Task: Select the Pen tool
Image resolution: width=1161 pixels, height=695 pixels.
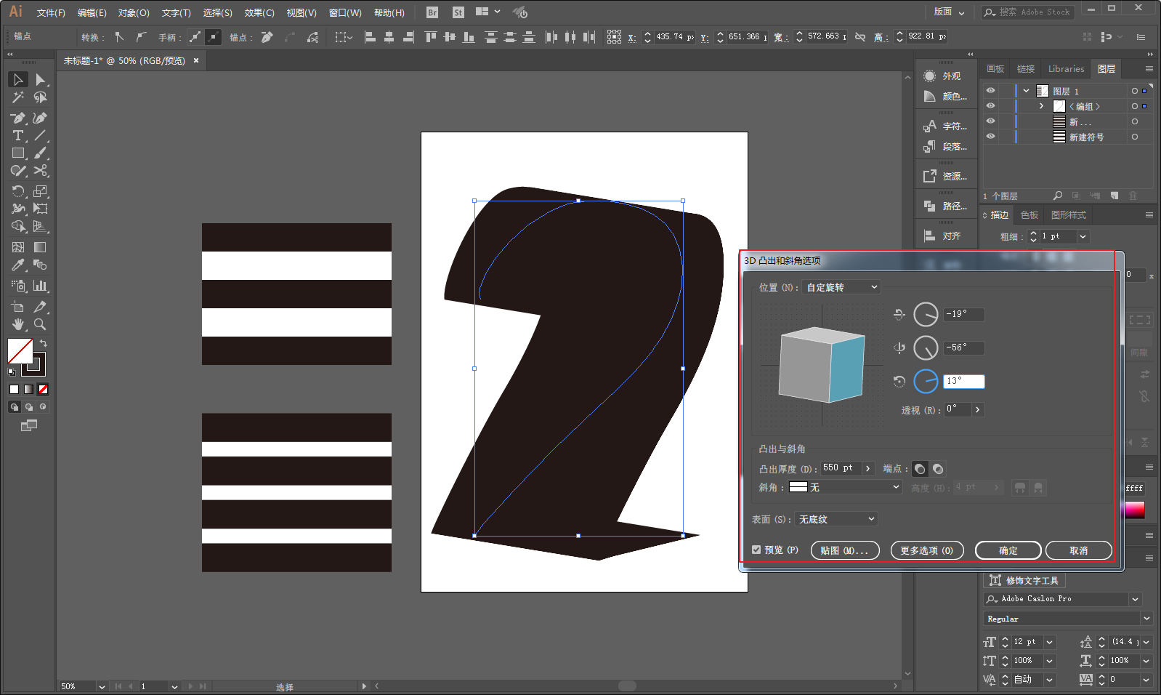Action: pos(18,118)
